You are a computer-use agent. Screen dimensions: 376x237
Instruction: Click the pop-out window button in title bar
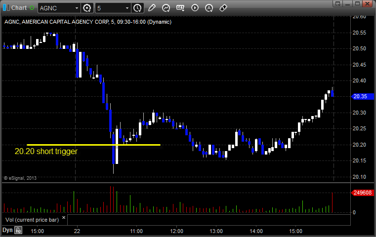coord(338,3)
